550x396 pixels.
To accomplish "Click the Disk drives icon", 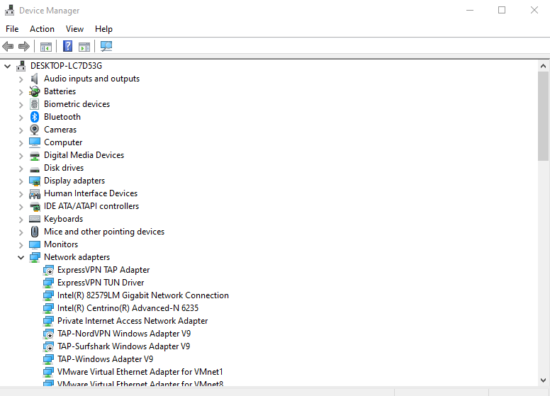I will click(34, 169).
